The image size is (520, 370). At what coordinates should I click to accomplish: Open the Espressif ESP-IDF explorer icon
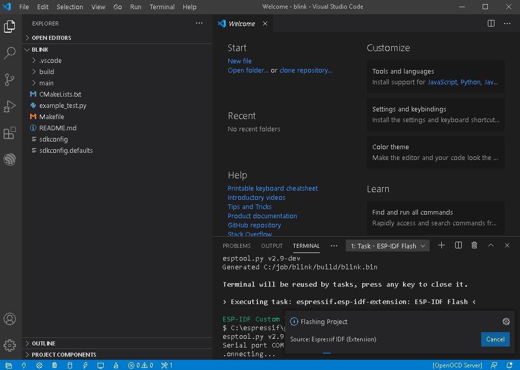pyautogui.click(x=10, y=159)
